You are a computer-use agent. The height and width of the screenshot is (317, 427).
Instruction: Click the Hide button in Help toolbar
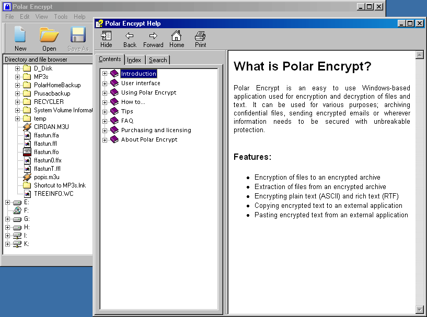point(106,39)
